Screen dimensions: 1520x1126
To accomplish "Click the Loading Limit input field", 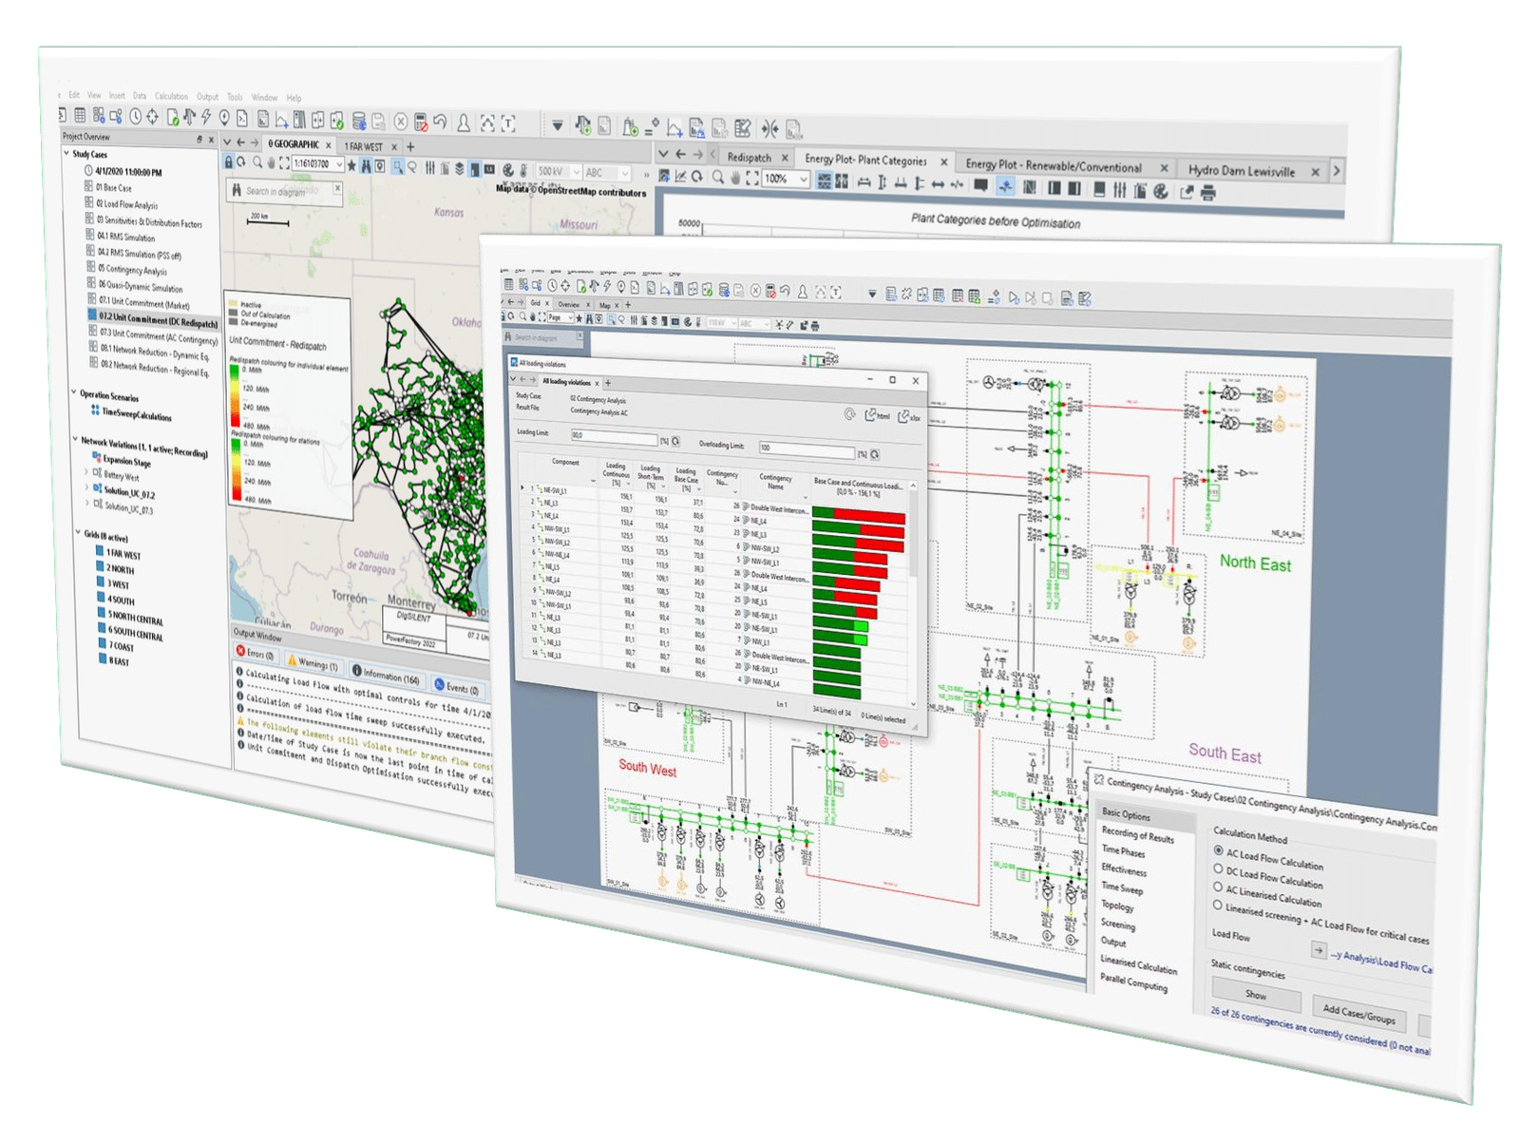I will (615, 436).
